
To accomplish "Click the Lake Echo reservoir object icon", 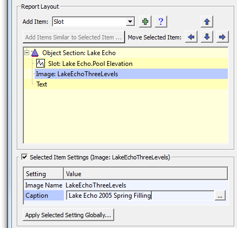I will pos(35,53).
